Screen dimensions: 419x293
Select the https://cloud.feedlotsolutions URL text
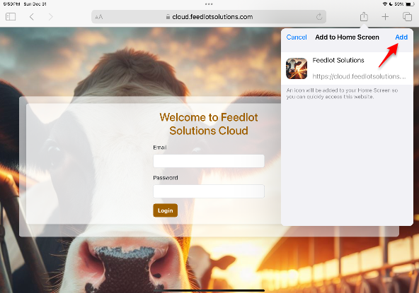pos(359,76)
